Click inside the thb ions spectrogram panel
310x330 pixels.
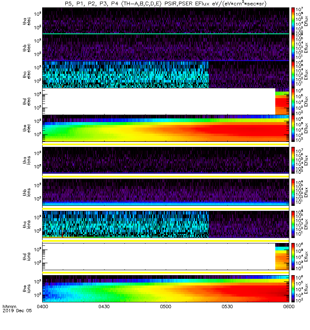pyautogui.click(x=166, y=192)
